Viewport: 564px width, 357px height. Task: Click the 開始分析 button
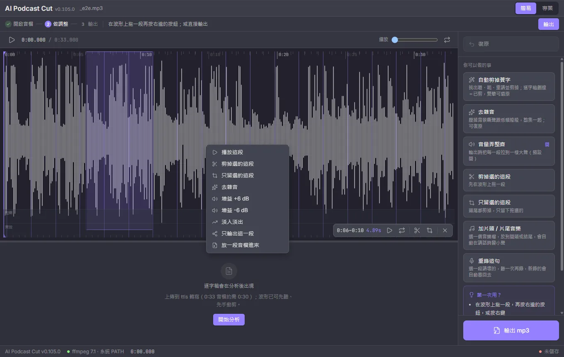229,320
